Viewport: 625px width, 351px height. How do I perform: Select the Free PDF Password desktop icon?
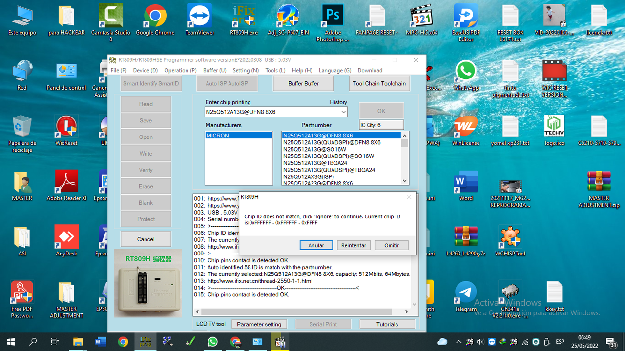pos(22,299)
